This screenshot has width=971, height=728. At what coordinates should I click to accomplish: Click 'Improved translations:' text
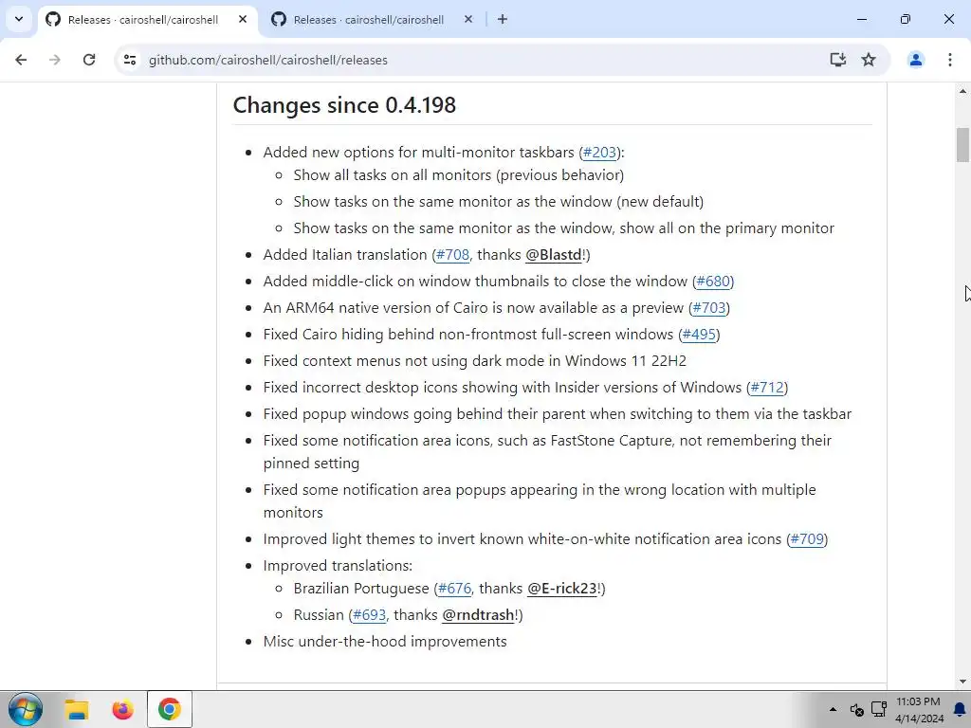[x=338, y=566]
